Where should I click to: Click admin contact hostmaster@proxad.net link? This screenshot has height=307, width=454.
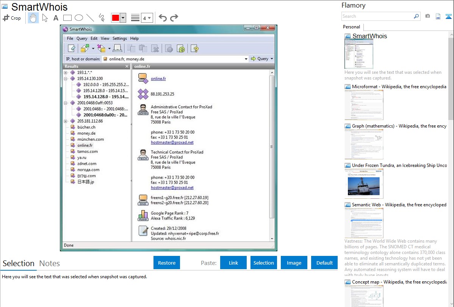point(172,142)
